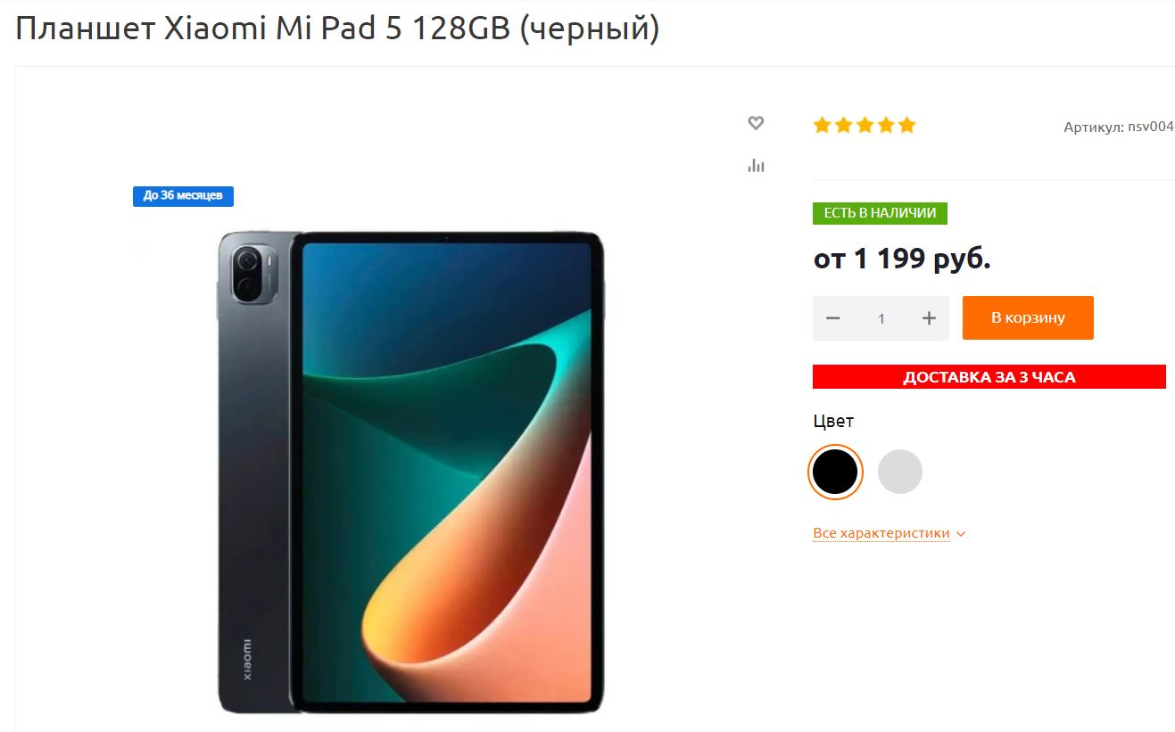Rate product with the first star
The image size is (1175, 732).
coord(822,126)
